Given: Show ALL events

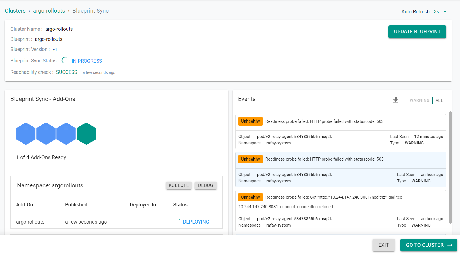Looking at the screenshot, I should (x=439, y=100).
